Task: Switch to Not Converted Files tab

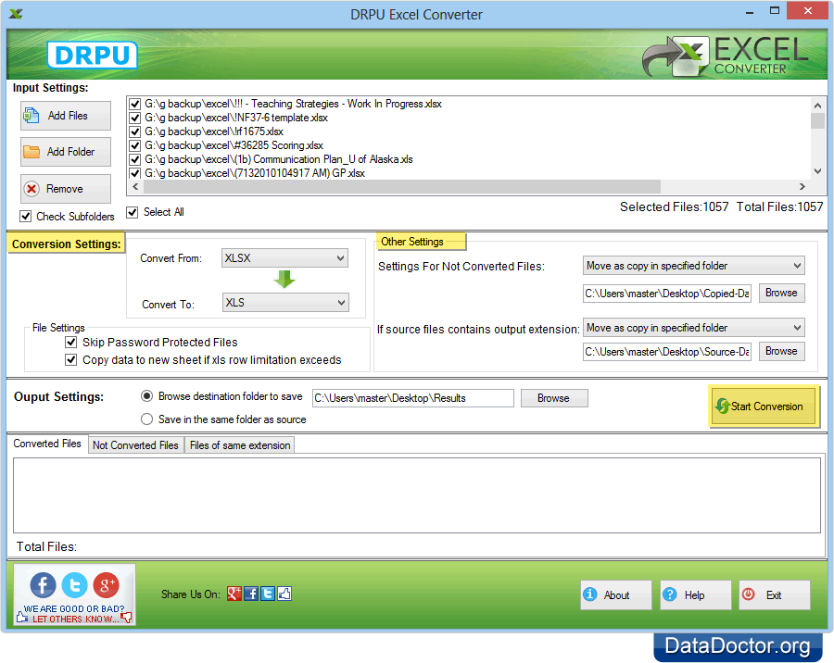Action: [x=135, y=445]
